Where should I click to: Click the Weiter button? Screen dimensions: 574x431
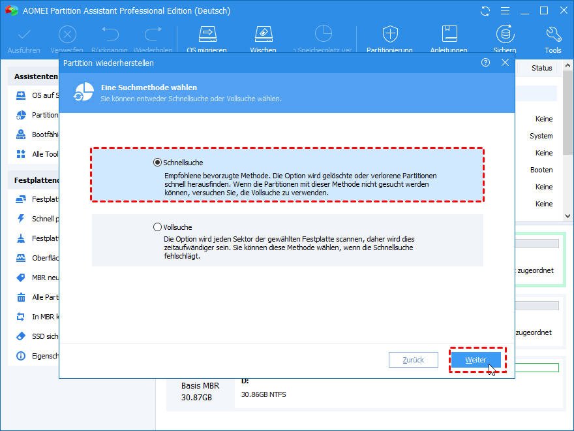[476, 360]
